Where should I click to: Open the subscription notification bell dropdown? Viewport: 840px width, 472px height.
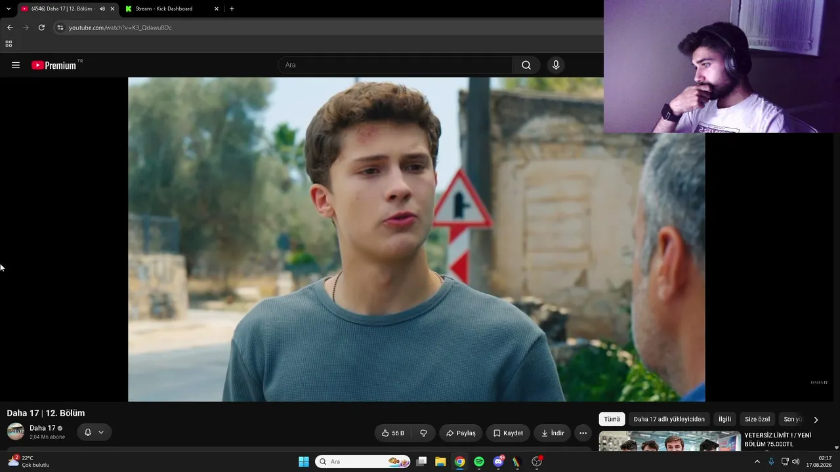click(94, 432)
